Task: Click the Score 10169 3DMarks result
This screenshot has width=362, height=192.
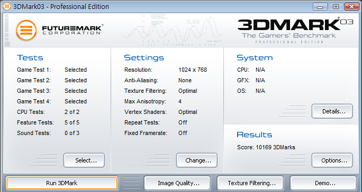Action: click(x=266, y=147)
